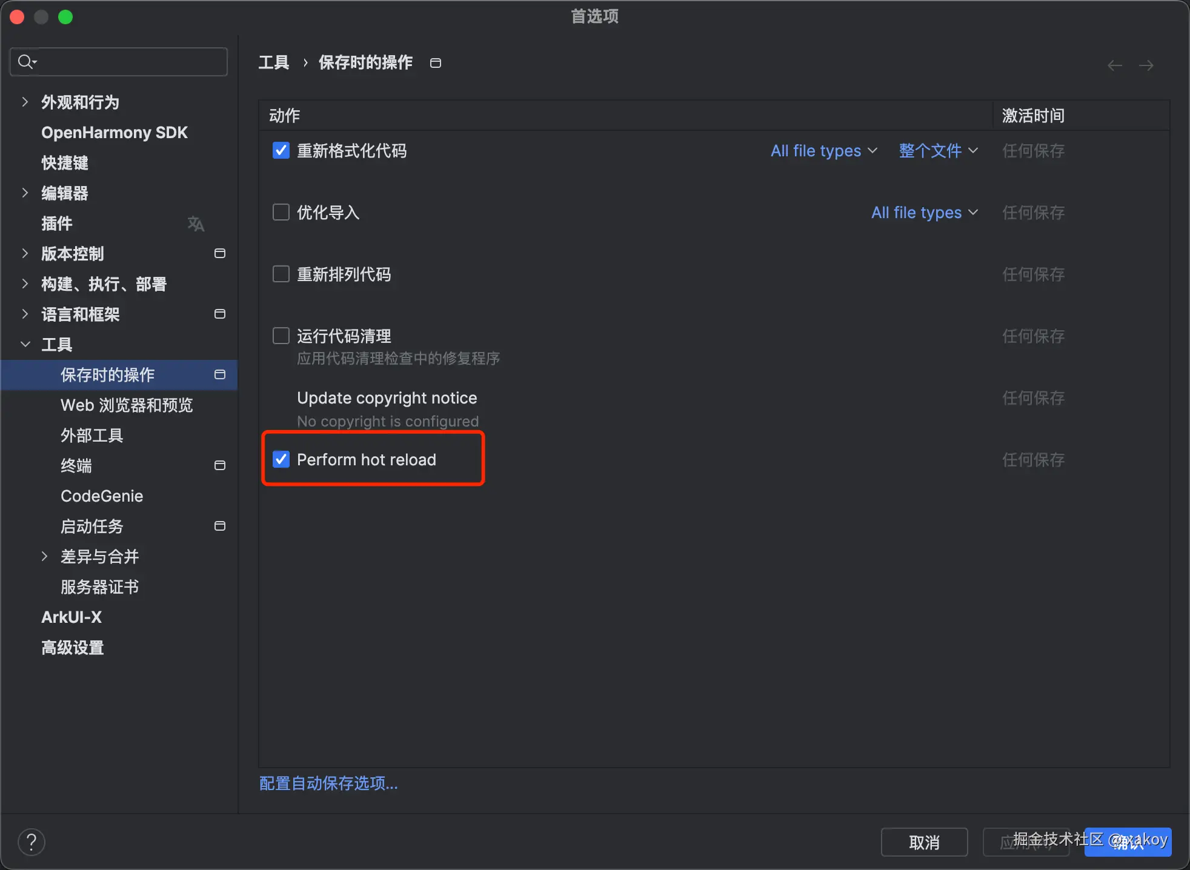Click the back navigation arrow

tap(1114, 65)
